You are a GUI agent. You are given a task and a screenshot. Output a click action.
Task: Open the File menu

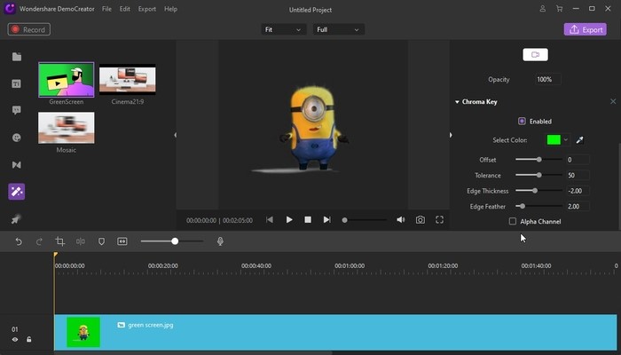tap(106, 9)
